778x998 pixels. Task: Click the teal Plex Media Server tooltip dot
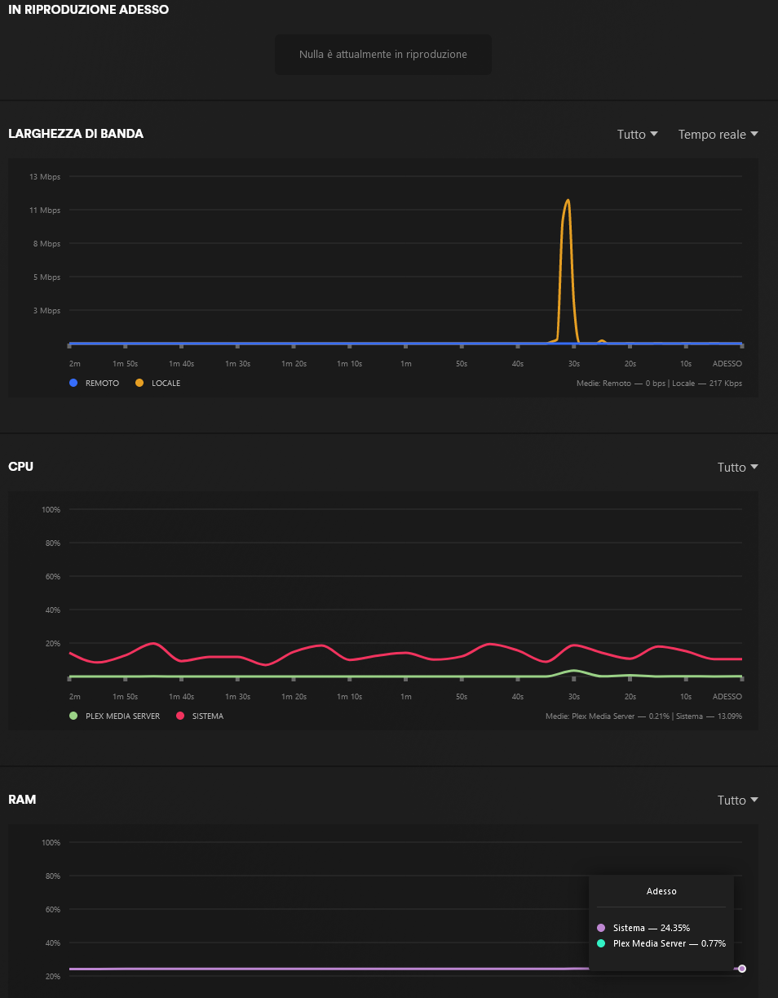601,943
